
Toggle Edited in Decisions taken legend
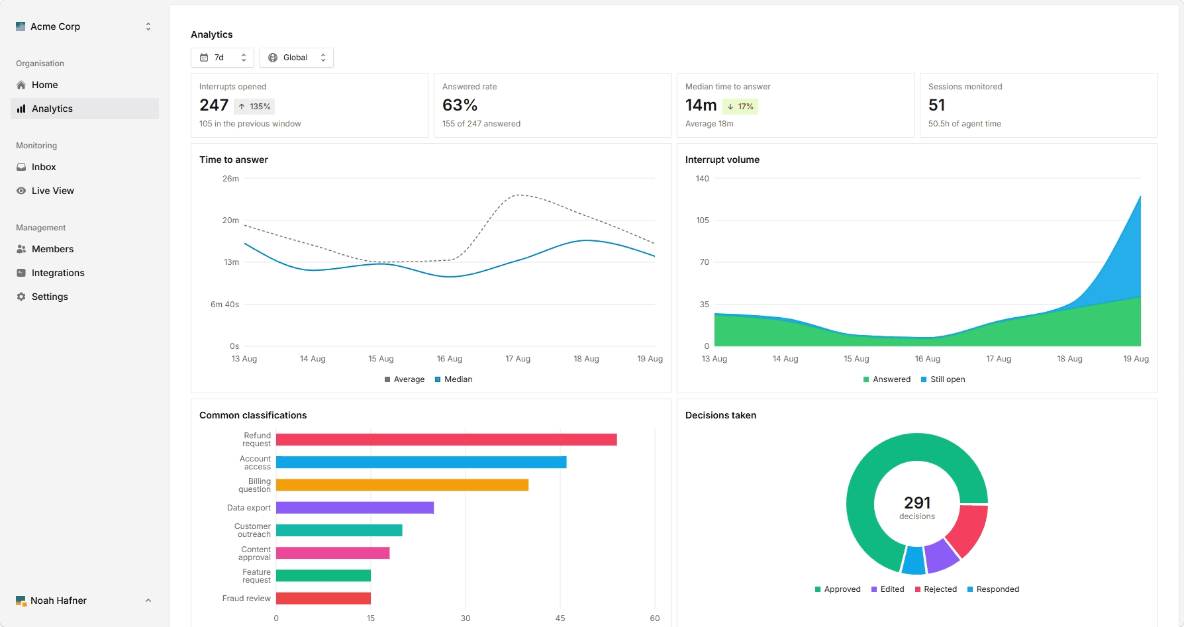tap(888, 589)
